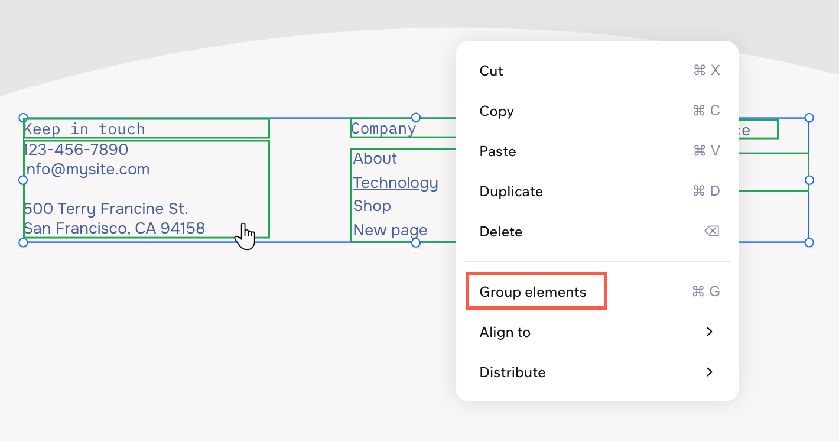This screenshot has height=441, width=839.
Task: Choose Copy from the context menu
Action: (496, 111)
